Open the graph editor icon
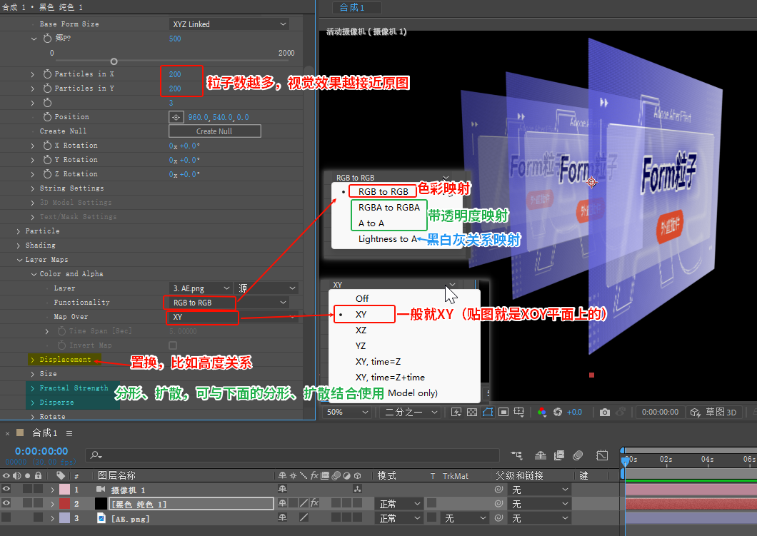 click(x=602, y=455)
